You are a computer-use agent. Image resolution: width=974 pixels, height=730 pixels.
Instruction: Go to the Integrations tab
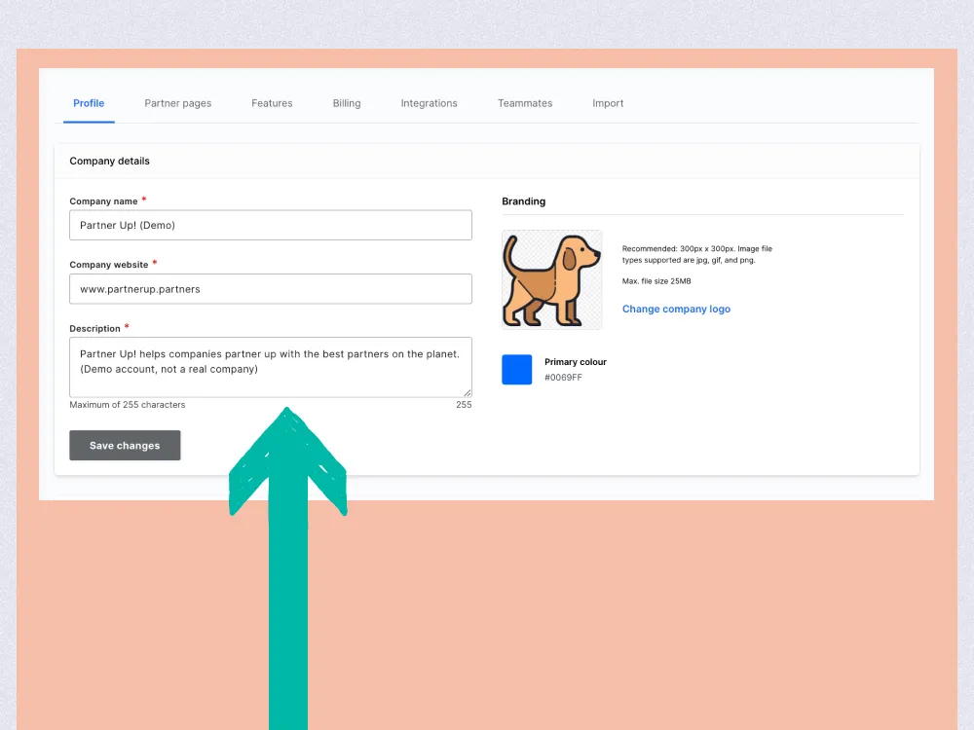pyautogui.click(x=429, y=103)
